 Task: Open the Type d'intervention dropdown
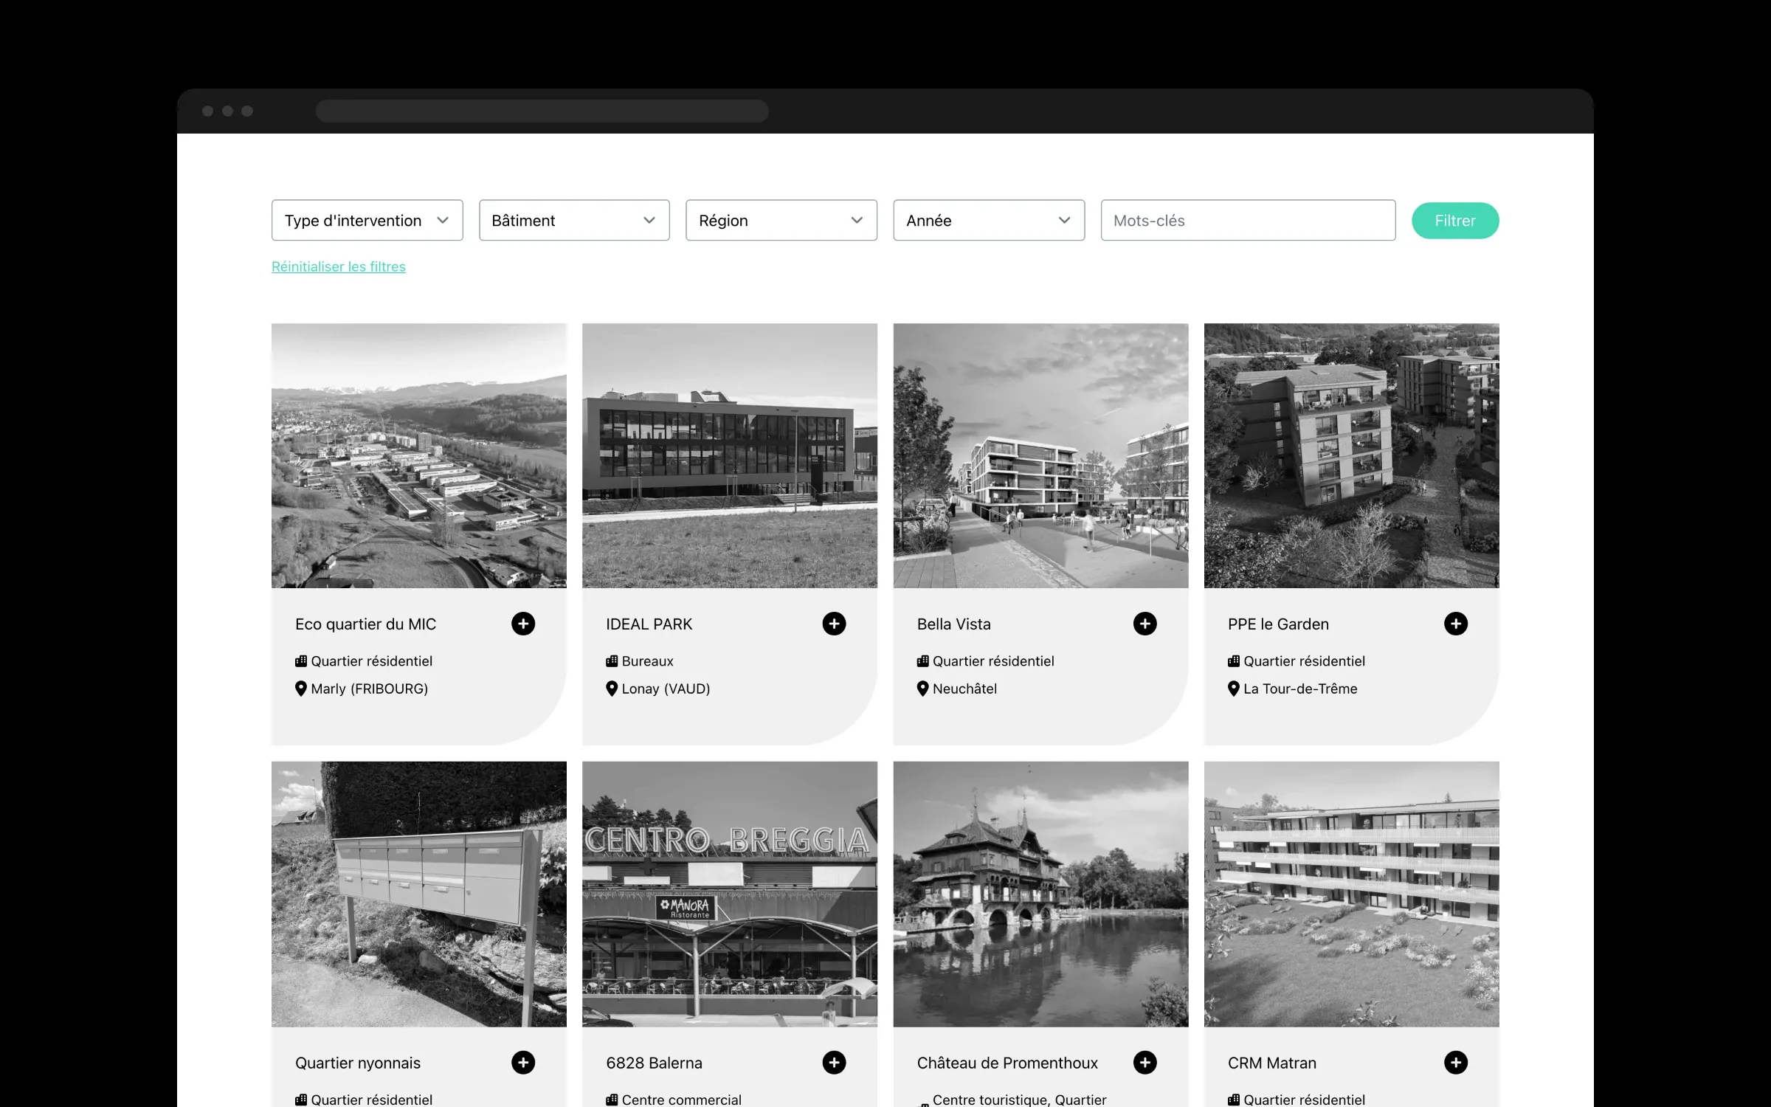[367, 220]
